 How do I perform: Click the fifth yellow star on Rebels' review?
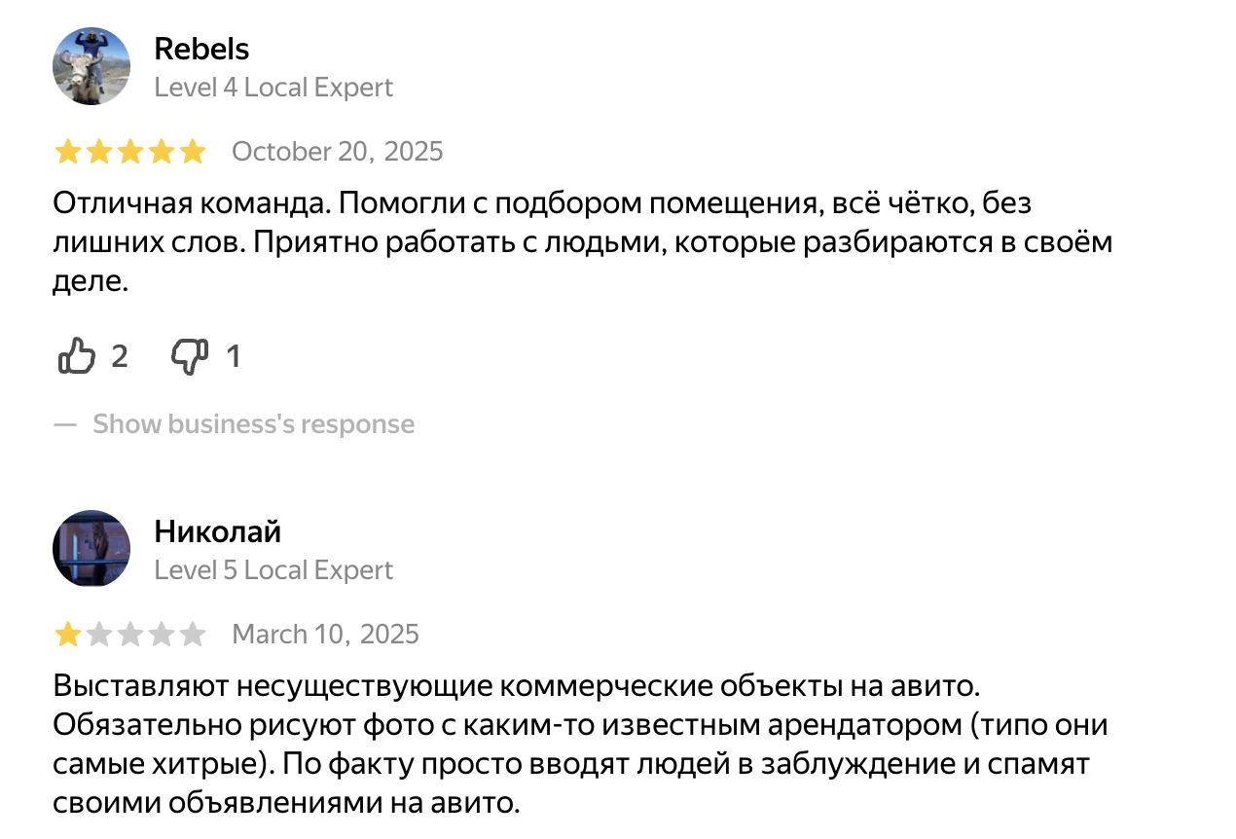point(194,151)
